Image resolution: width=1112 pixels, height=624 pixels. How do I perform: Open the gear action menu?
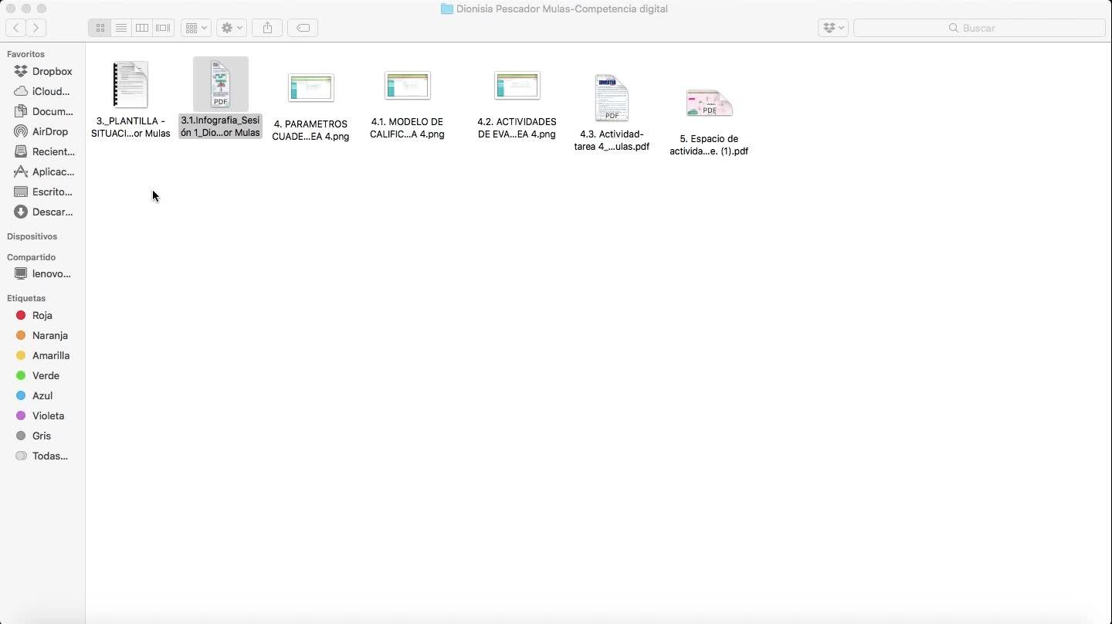(232, 28)
